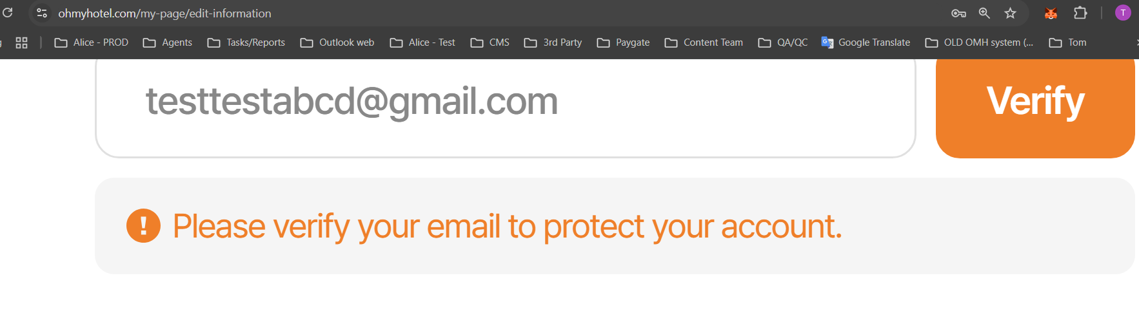Click the Verify button
Viewport: 1139px width, 309px height.
tap(1035, 102)
